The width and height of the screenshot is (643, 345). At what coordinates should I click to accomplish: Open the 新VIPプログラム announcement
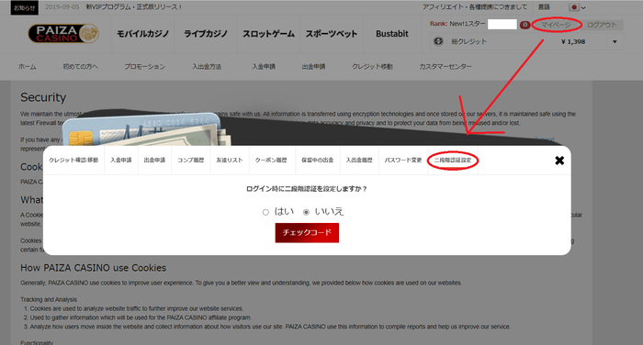134,7
